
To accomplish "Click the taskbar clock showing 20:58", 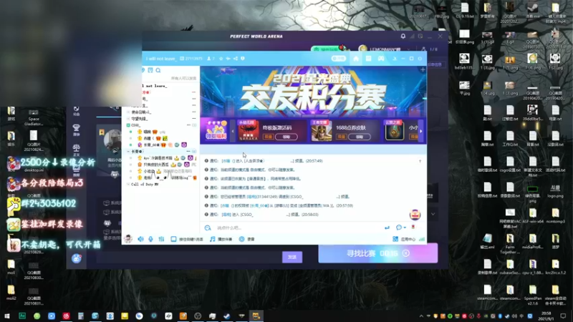I will click(546, 316).
